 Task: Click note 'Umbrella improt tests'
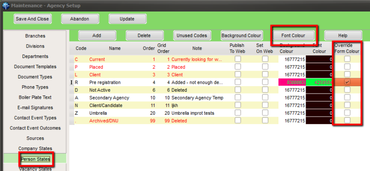193,113
